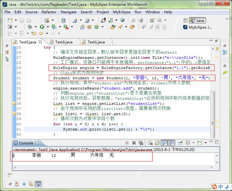The image size is (232, 191).
Task: Open the Back history dropdown arrow
Action: point(47,33)
